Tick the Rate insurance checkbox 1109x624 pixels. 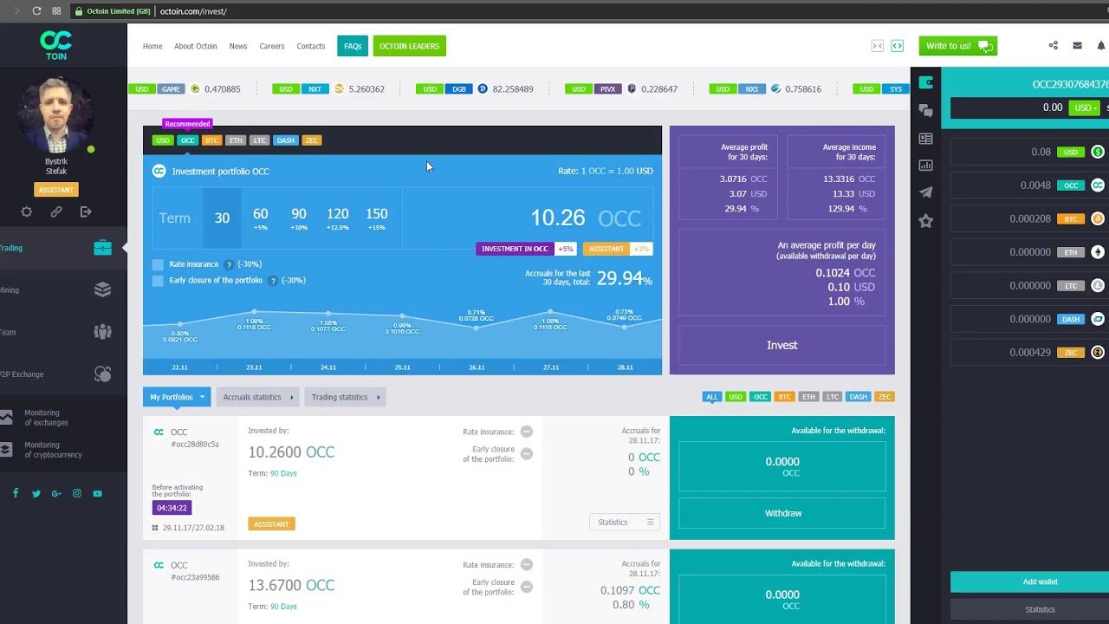pyautogui.click(x=158, y=264)
